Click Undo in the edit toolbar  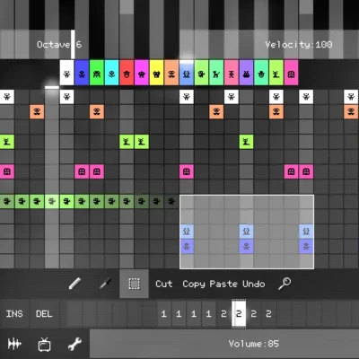pyautogui.click(x=254, y=284)
